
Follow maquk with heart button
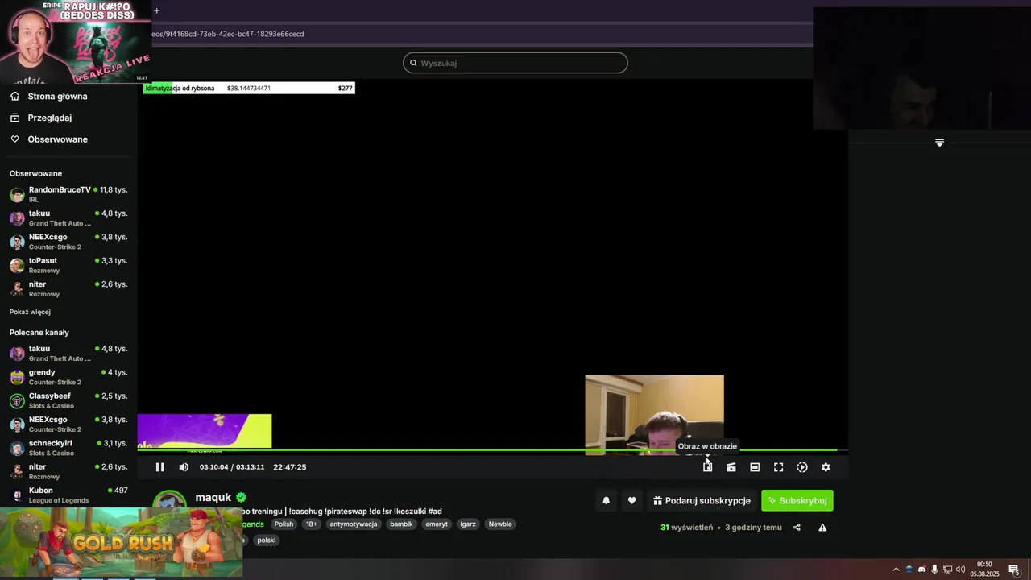(x=631, y=500)
